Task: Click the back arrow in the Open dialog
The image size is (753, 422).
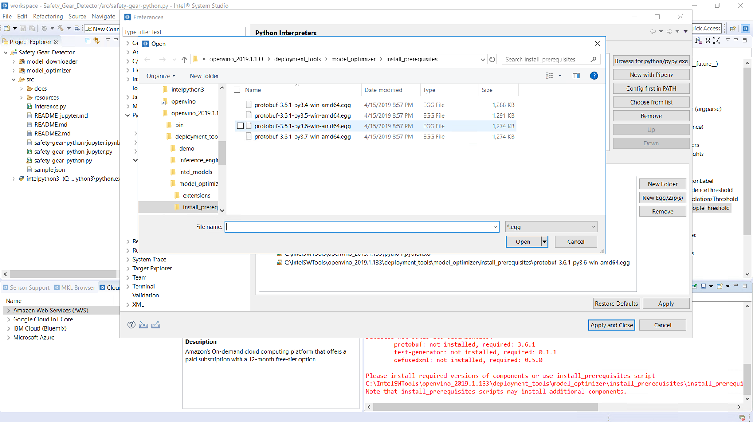Action: point(147,60)
